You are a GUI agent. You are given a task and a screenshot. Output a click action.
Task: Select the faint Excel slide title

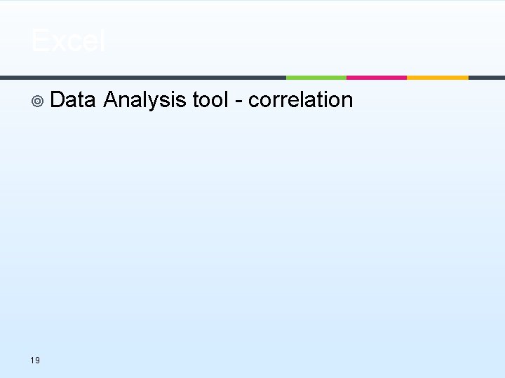pyautogui.click(x=68, y=41)
